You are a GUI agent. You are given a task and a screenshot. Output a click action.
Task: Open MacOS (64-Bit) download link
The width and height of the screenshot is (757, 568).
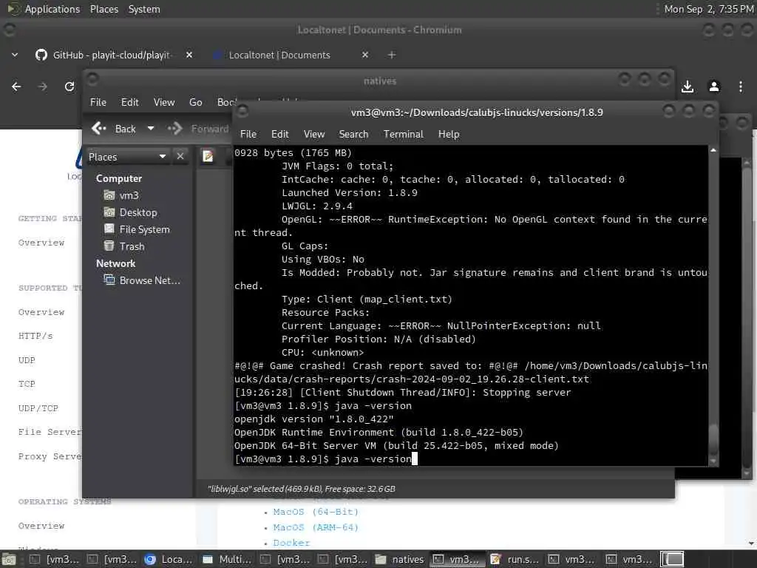click(x=316, y=512)
